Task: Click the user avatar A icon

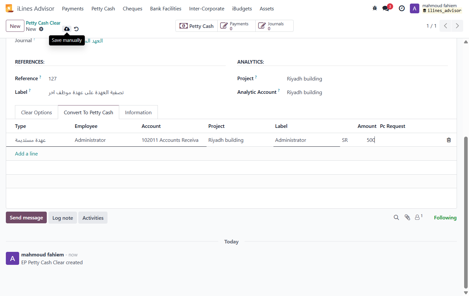Action: pos(414,8)
